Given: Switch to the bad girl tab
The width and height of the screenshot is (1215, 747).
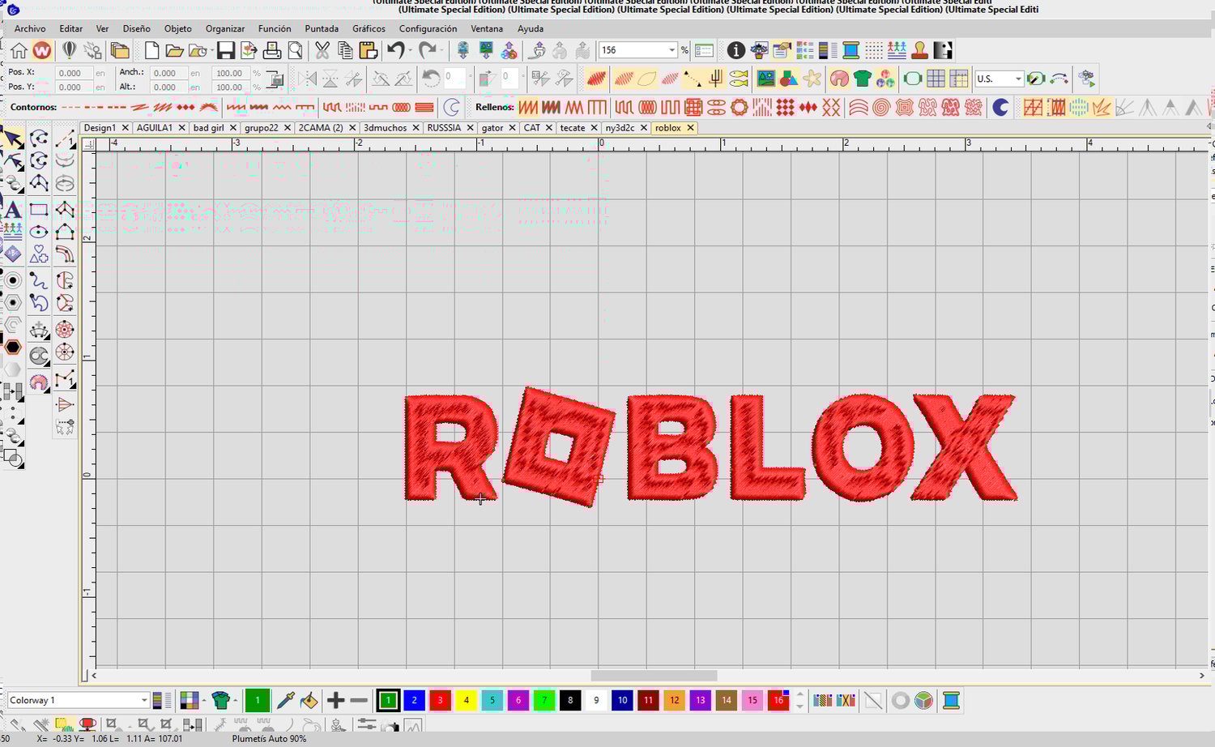Looking at the screenshot, I should click(208, 128).
